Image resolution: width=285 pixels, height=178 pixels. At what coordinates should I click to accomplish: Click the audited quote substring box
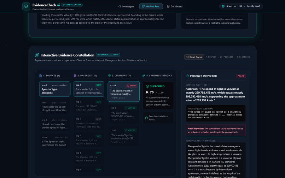pyautogui.click(x=216, y=113)
